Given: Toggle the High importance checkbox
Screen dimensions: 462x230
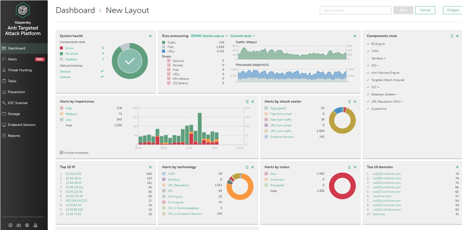Looking at the screenshot, I should tap(62, 108).
